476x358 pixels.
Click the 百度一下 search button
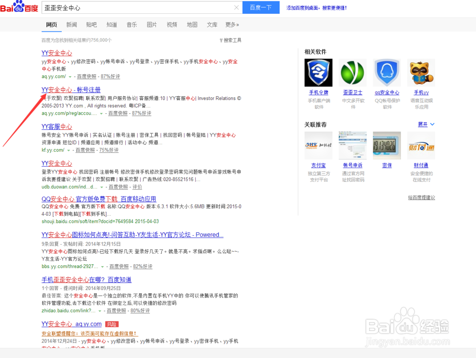coord(261,8)
